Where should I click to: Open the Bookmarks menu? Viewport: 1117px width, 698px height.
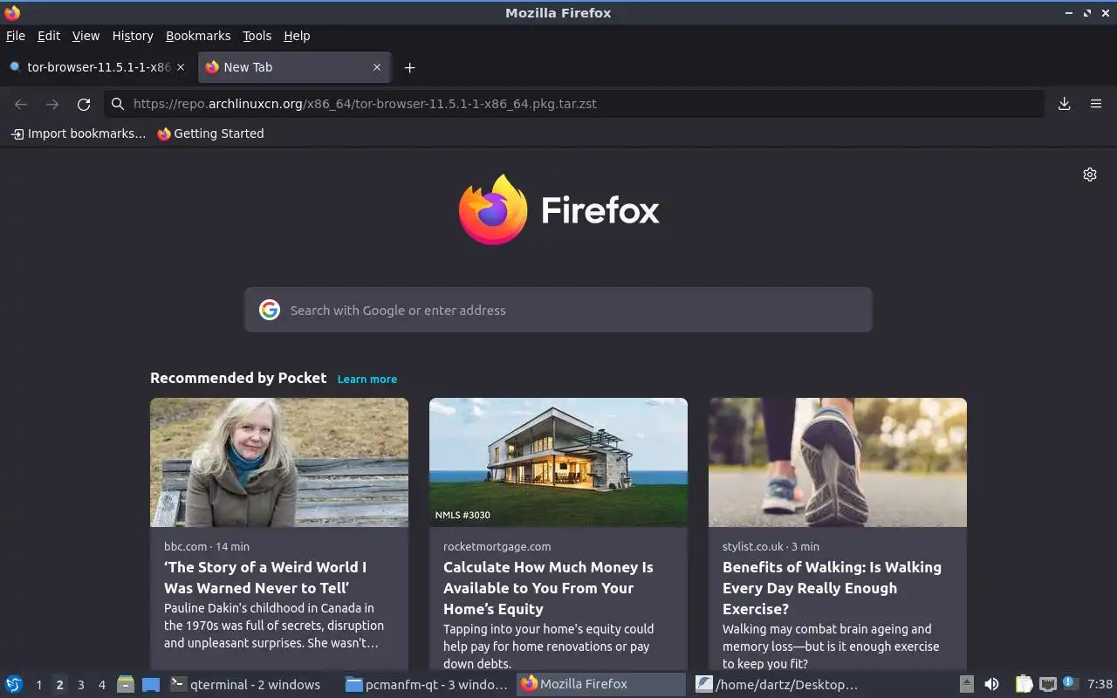[x=198, y=36]
